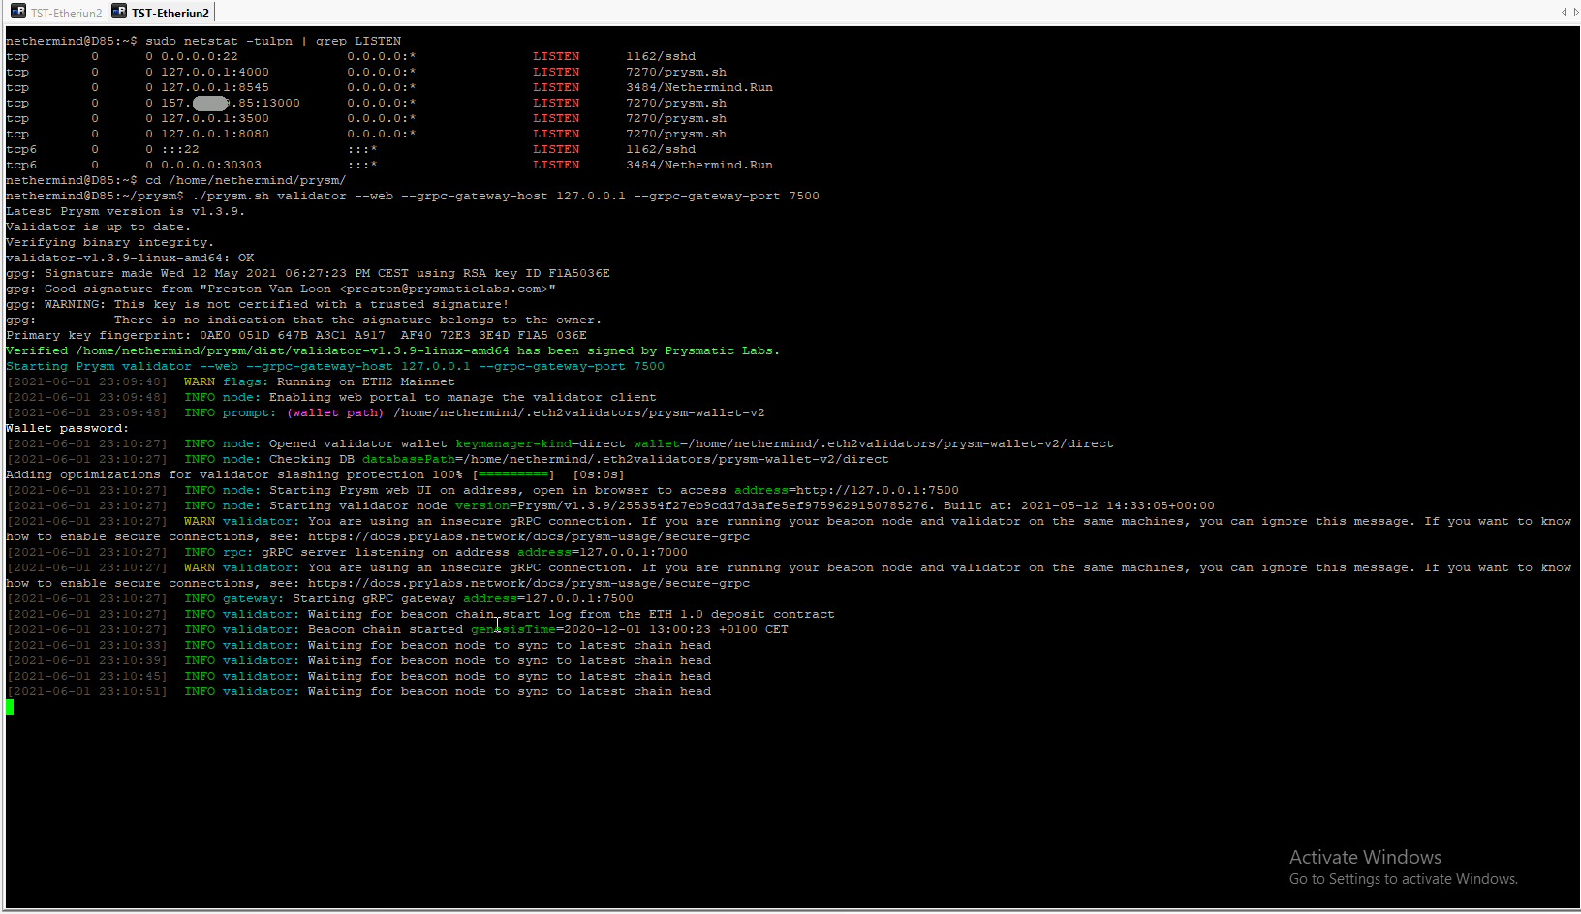Click 'validator-v1.3.9-linux-amd64: OK' line
Screen dimensions: 1581x914
coord(130,258)
